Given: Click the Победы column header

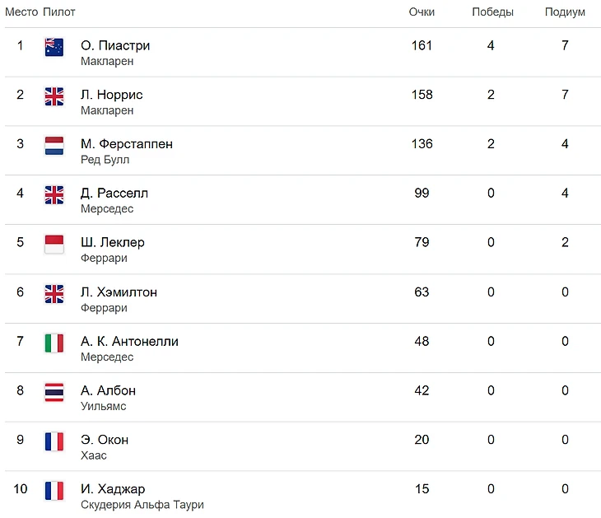Looking at the screenshot, I should (x=492, y=12).
